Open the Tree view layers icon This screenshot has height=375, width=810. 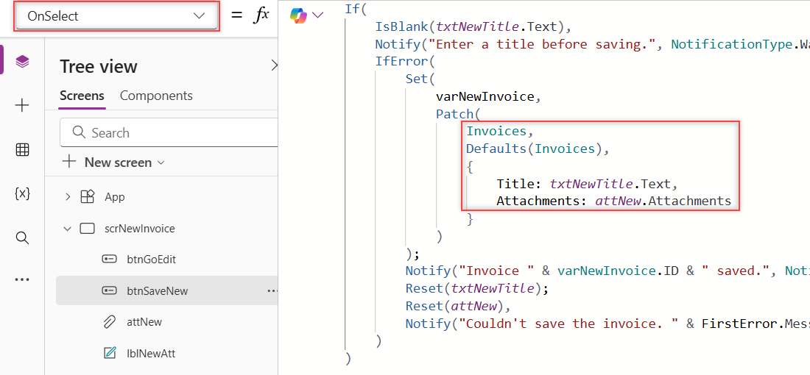22,62
